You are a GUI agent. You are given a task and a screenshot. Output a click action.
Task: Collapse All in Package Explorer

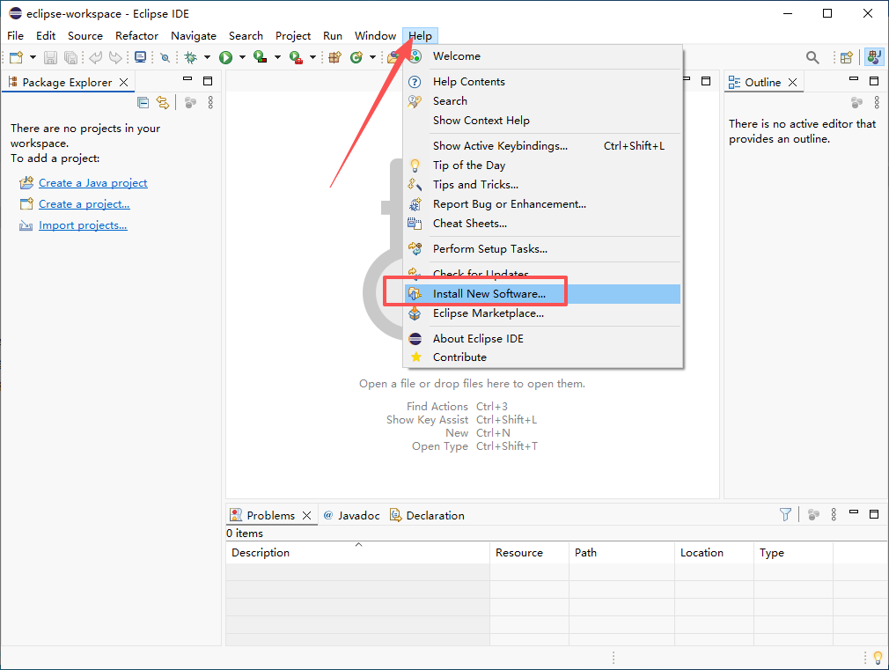pyautogui.click(x=143, y=103)
